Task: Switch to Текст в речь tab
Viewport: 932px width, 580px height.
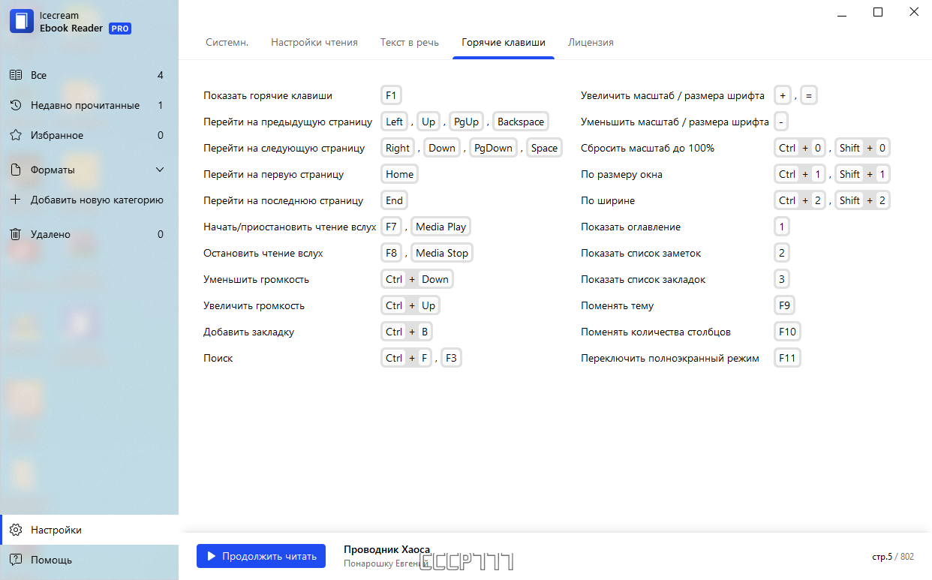Action: pos(410,42)
